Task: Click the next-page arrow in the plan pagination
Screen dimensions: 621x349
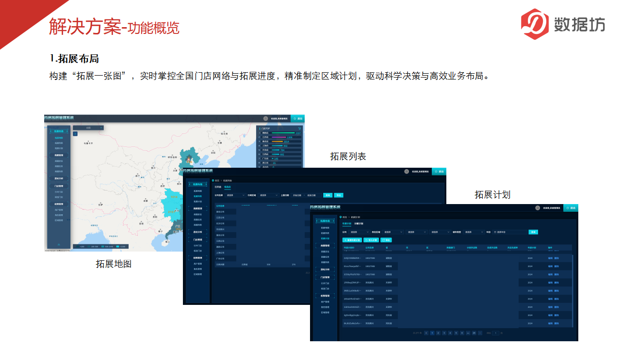Action: coord(480,333)
